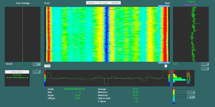Select HP Color Profile Brightness Top entry
The height and width of the screenshot is (107, 215).
[17, 78]
